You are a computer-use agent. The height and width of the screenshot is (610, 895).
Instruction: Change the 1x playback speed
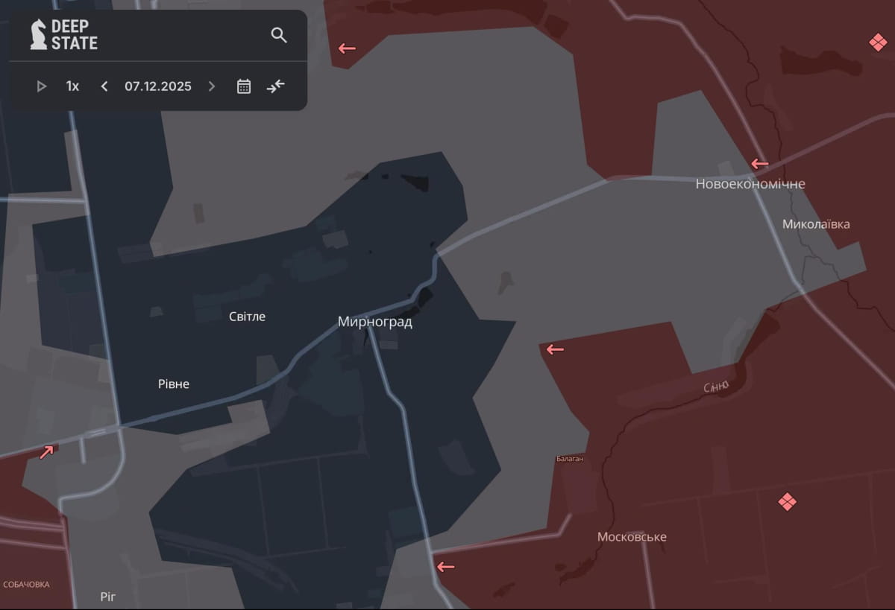[x=72, y=86]
